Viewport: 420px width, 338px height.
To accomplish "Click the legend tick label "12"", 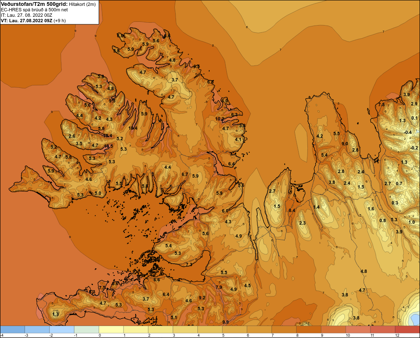I will 397,335.
